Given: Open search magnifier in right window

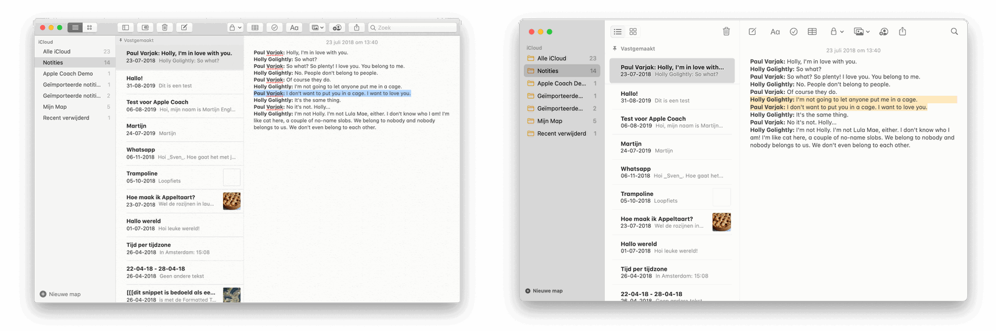Looking at the screenshot, I should click(x=954, y=32).
